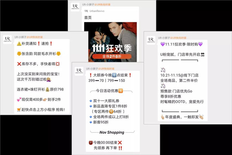
Task: Click the clapping hands emoji after 一触即发
Action: [x=201, y=117]
